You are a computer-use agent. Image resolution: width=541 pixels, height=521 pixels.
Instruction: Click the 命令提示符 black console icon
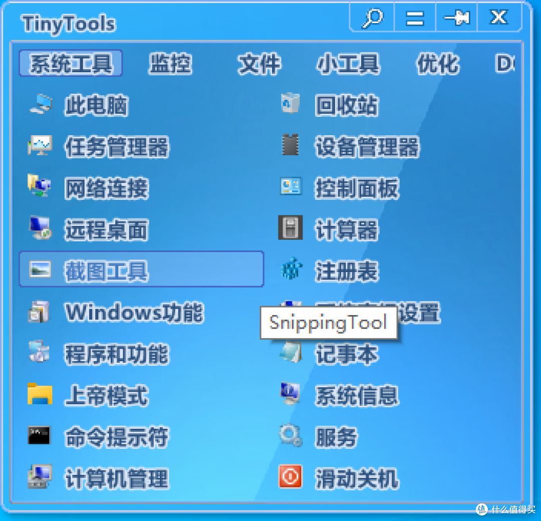39,435
